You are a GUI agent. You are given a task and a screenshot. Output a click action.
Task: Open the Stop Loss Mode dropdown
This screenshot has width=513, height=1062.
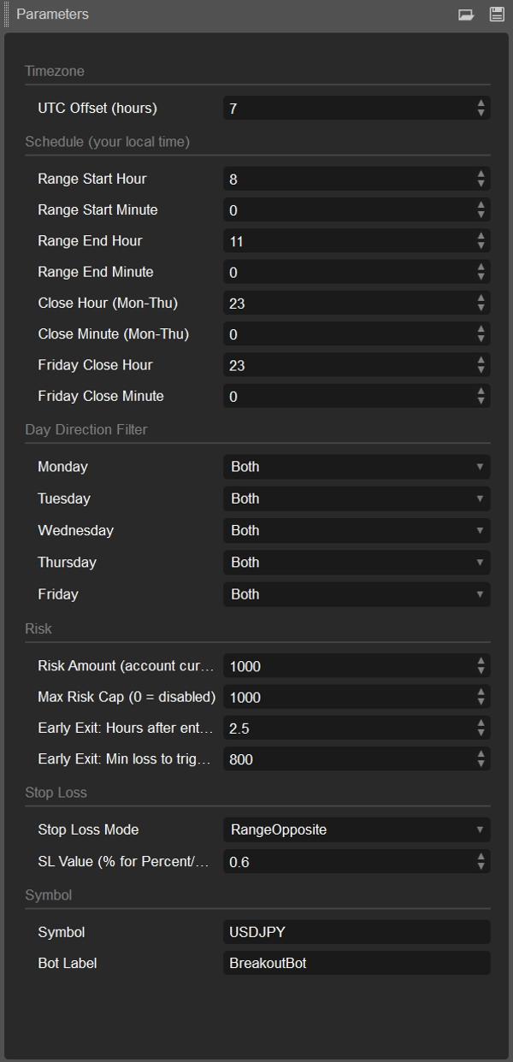(x=356, y=829)
